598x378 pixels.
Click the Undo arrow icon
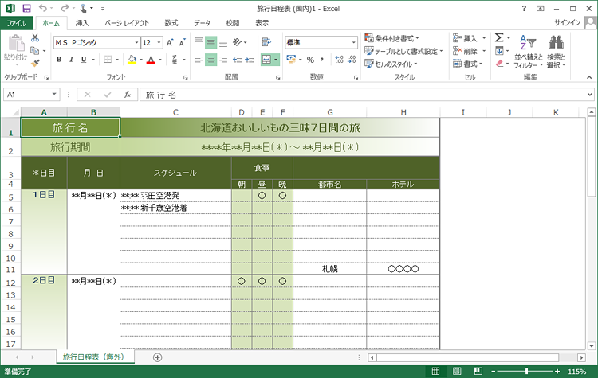[x=43, y=8]
